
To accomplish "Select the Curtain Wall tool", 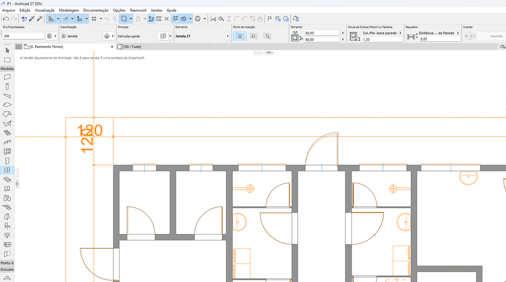I will pos(7,151).
